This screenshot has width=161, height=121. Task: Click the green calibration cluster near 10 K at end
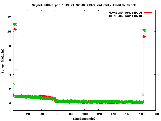point(144,31)
